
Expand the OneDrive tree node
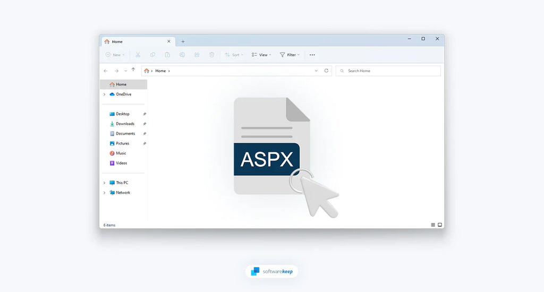[104, 95]
